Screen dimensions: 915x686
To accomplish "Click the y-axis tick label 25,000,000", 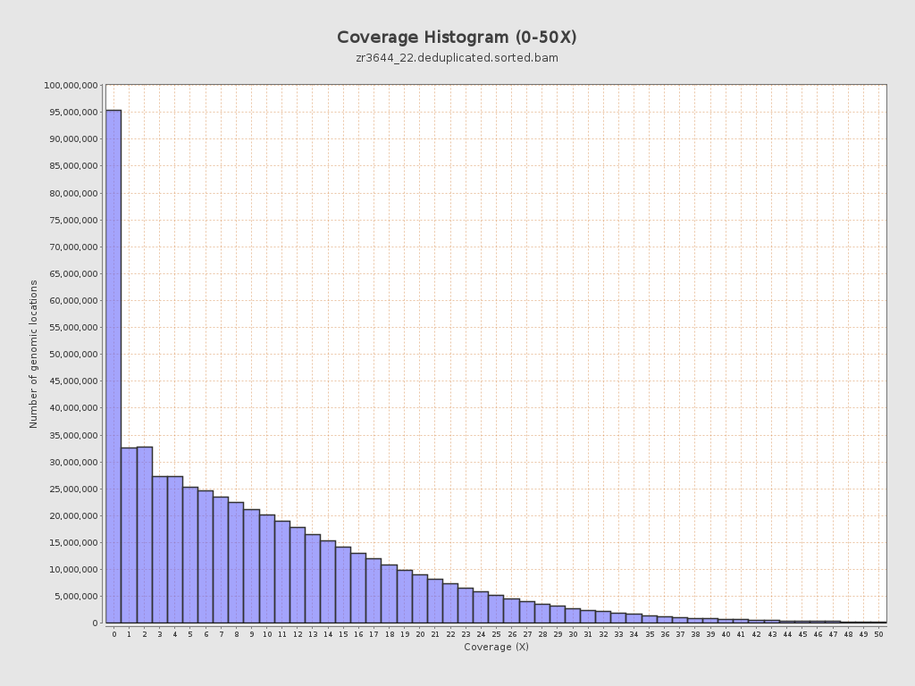I will (x=73, y=489).
